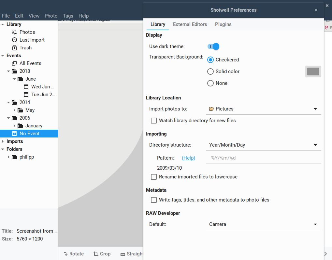The width and height of the screenshot is (332, 260).
Task: Click the pattern Help link
Action: pyautogui.click(x=188, y=158)
